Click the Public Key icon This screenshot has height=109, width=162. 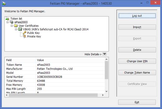coord(24,33)
